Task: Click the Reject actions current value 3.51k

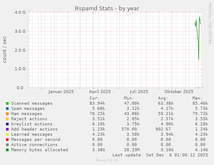Action: pyautogui.click(x=99, y=119)
